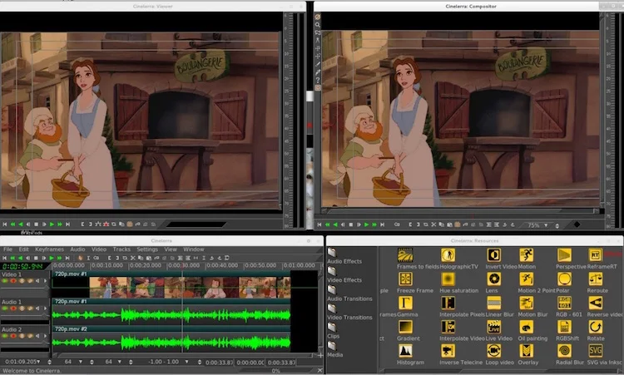Select the arrow drag and drop editing mode
The height and width of the screenshot is (375, 624).
(81, 258)
